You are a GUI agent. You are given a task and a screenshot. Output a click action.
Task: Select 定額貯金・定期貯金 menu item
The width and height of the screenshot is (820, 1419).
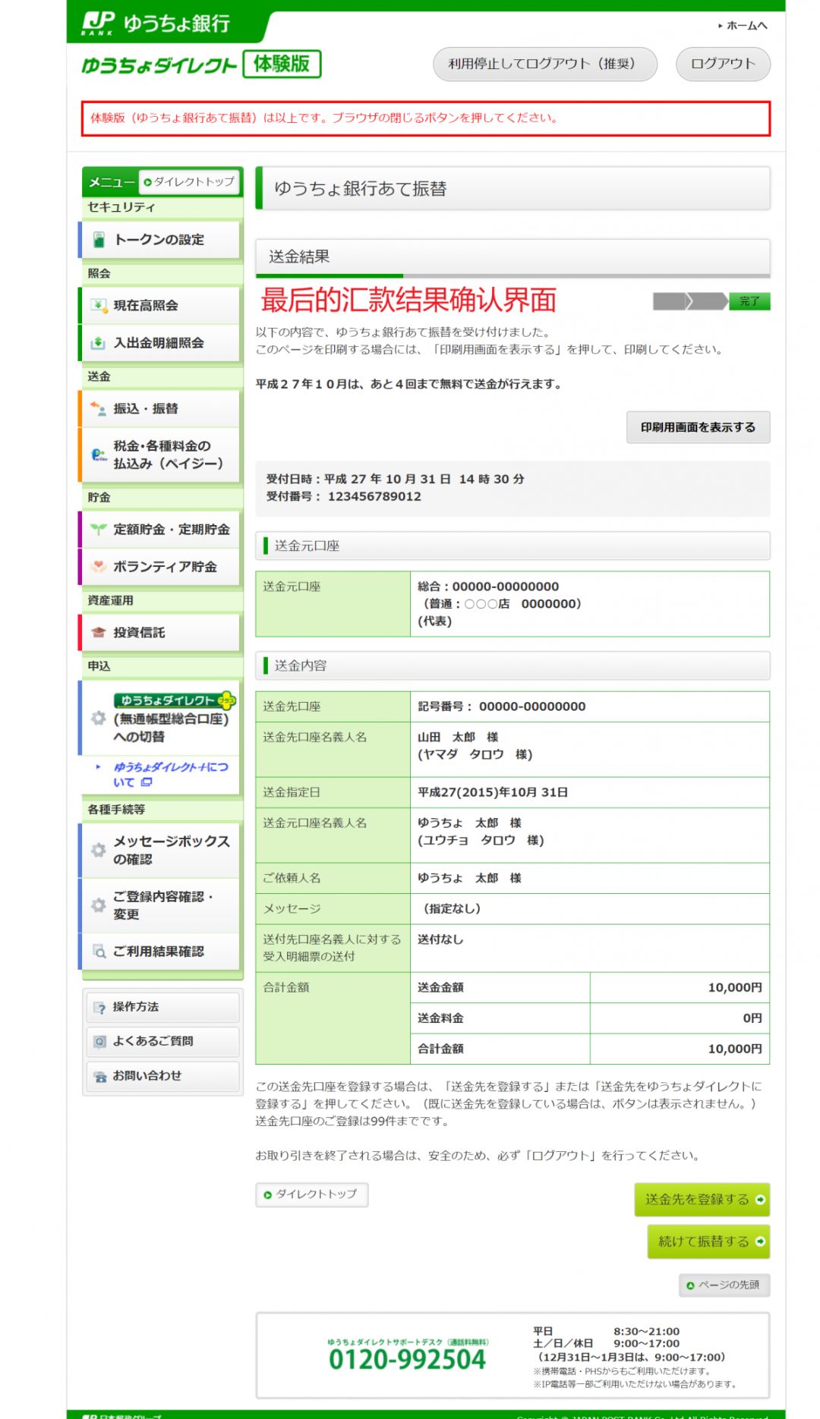tap(160, 530)
